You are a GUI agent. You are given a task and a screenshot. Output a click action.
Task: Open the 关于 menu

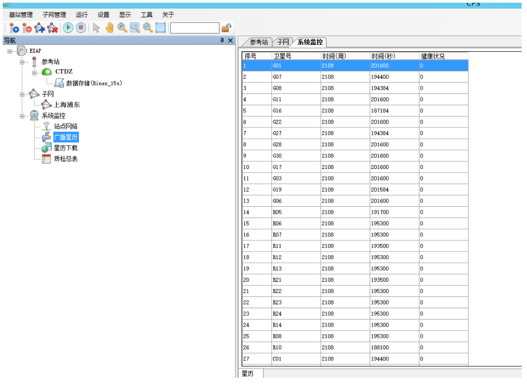tap(169, 15)
